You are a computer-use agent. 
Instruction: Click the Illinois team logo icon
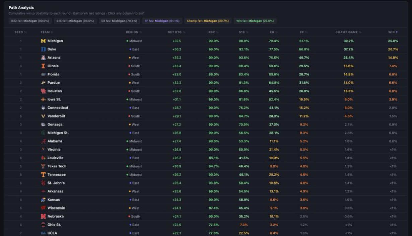pos(43,66)
